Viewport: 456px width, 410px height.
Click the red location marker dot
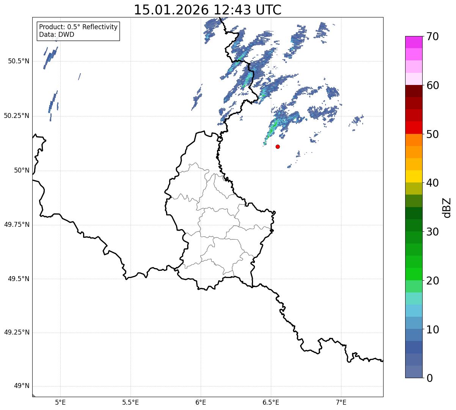click(x=278, y=146)
